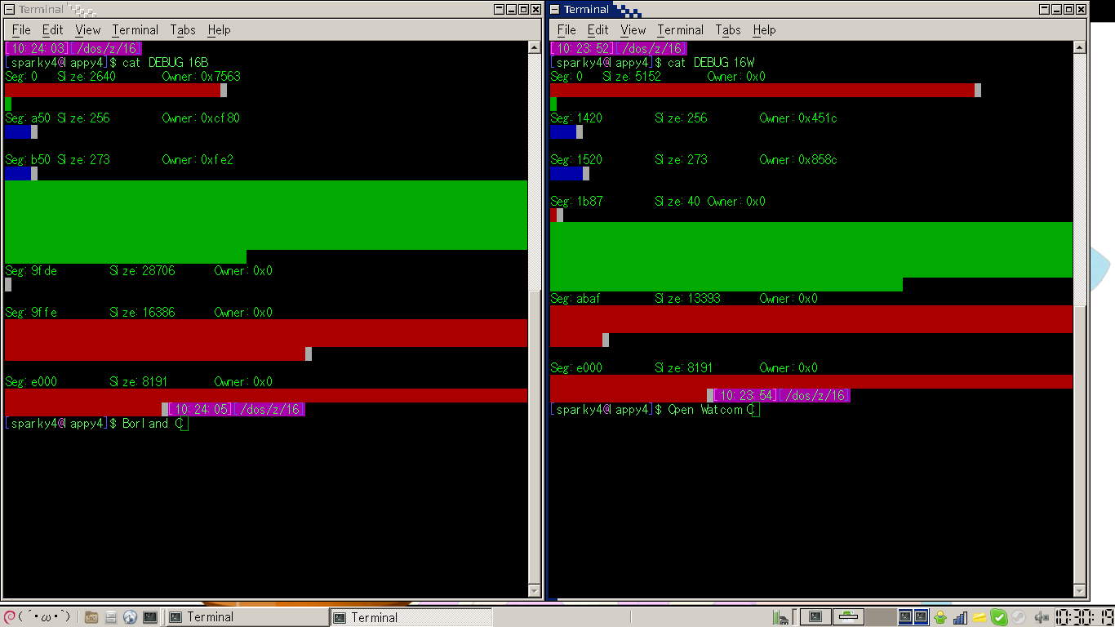
Task: Click 'Size: 28706' in left Terminal
Action: coord(142,271)
